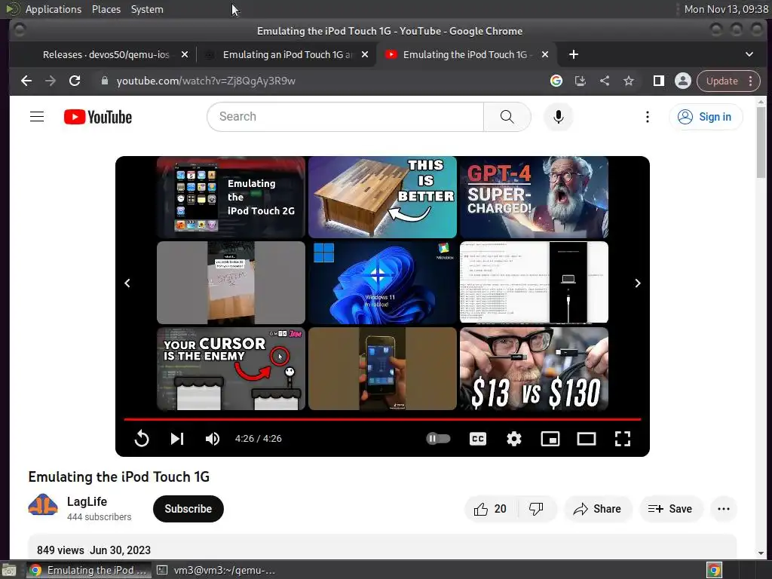Open YouTube three-dot settings menu
The width and height of the screenshot is (772, 579).
point(648,117)
